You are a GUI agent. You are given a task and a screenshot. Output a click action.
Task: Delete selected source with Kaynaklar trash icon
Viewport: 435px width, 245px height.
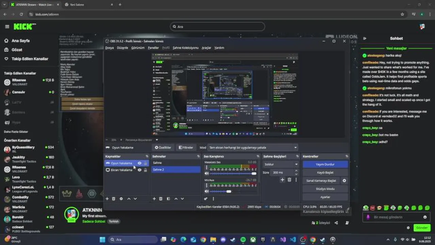pos(114,199)
